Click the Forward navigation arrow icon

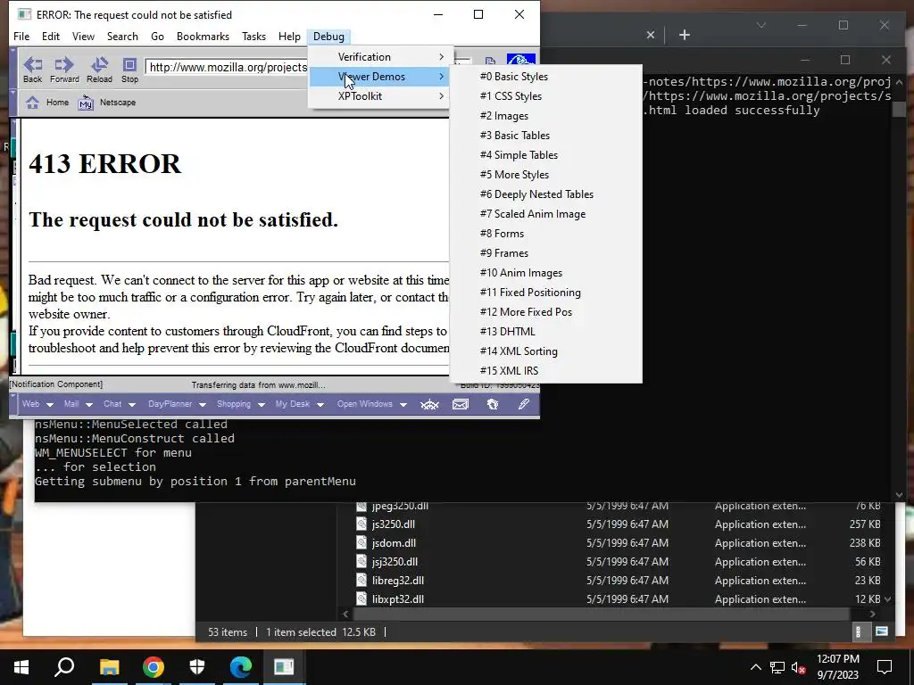(64, 64)
